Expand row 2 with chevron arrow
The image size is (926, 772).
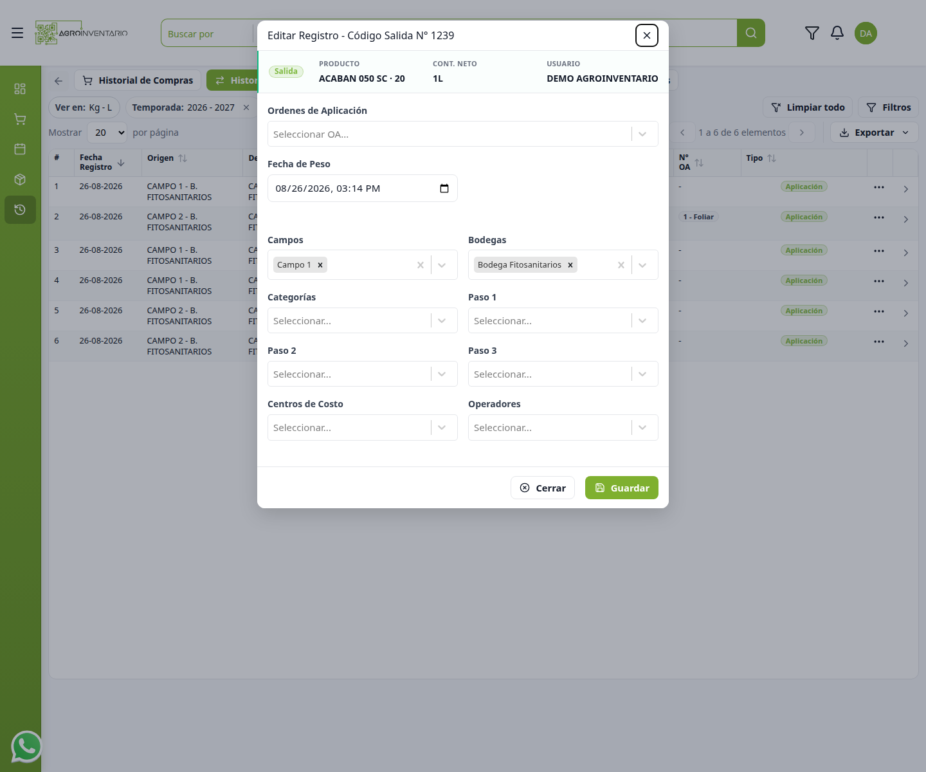pos(905,219)
